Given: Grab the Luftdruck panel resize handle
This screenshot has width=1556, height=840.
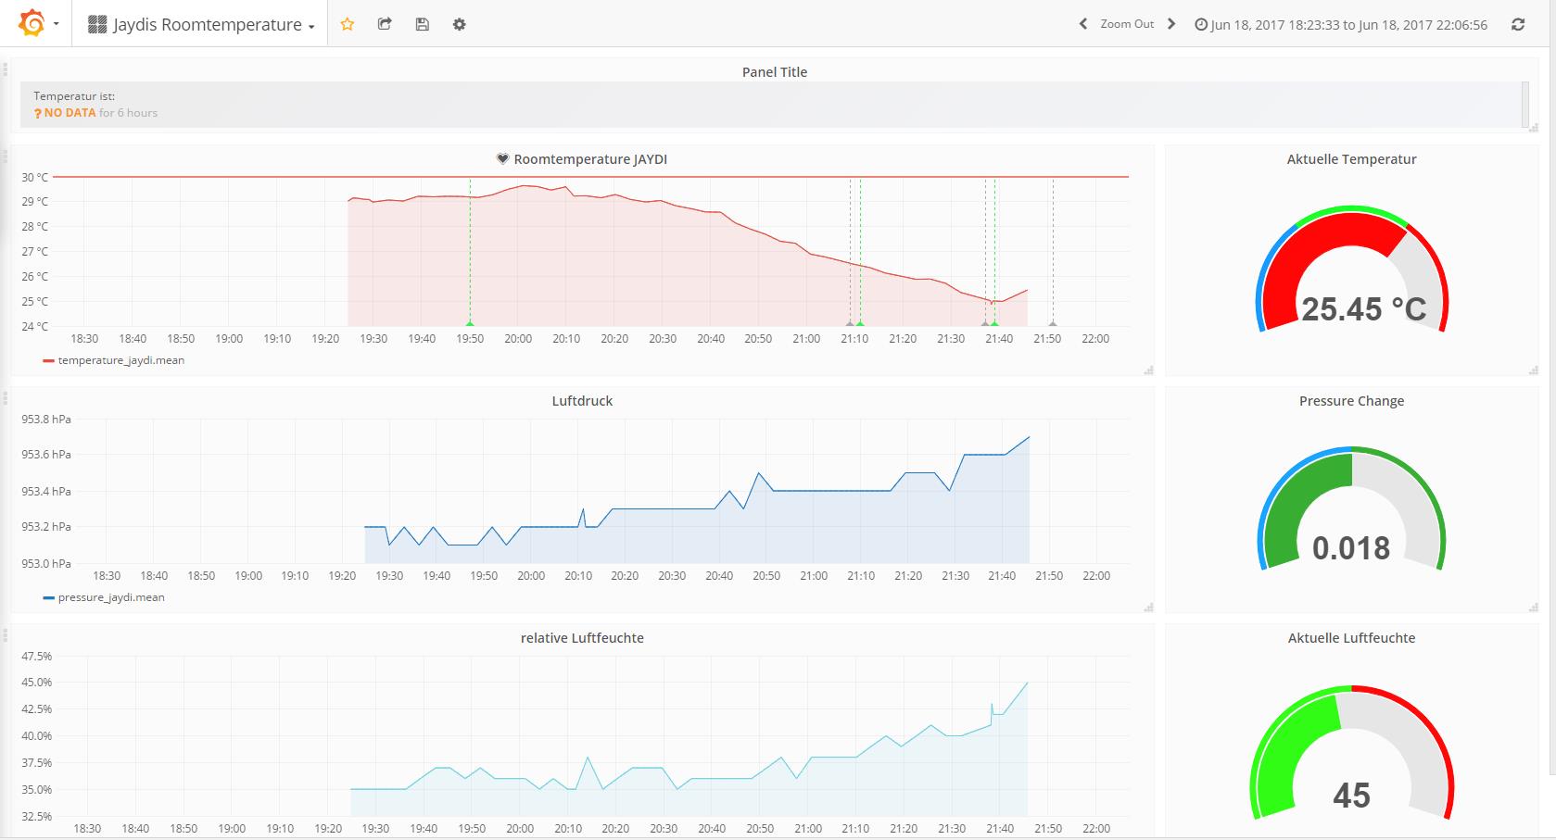Looking at the screenshot, I should coord(1149,608).
